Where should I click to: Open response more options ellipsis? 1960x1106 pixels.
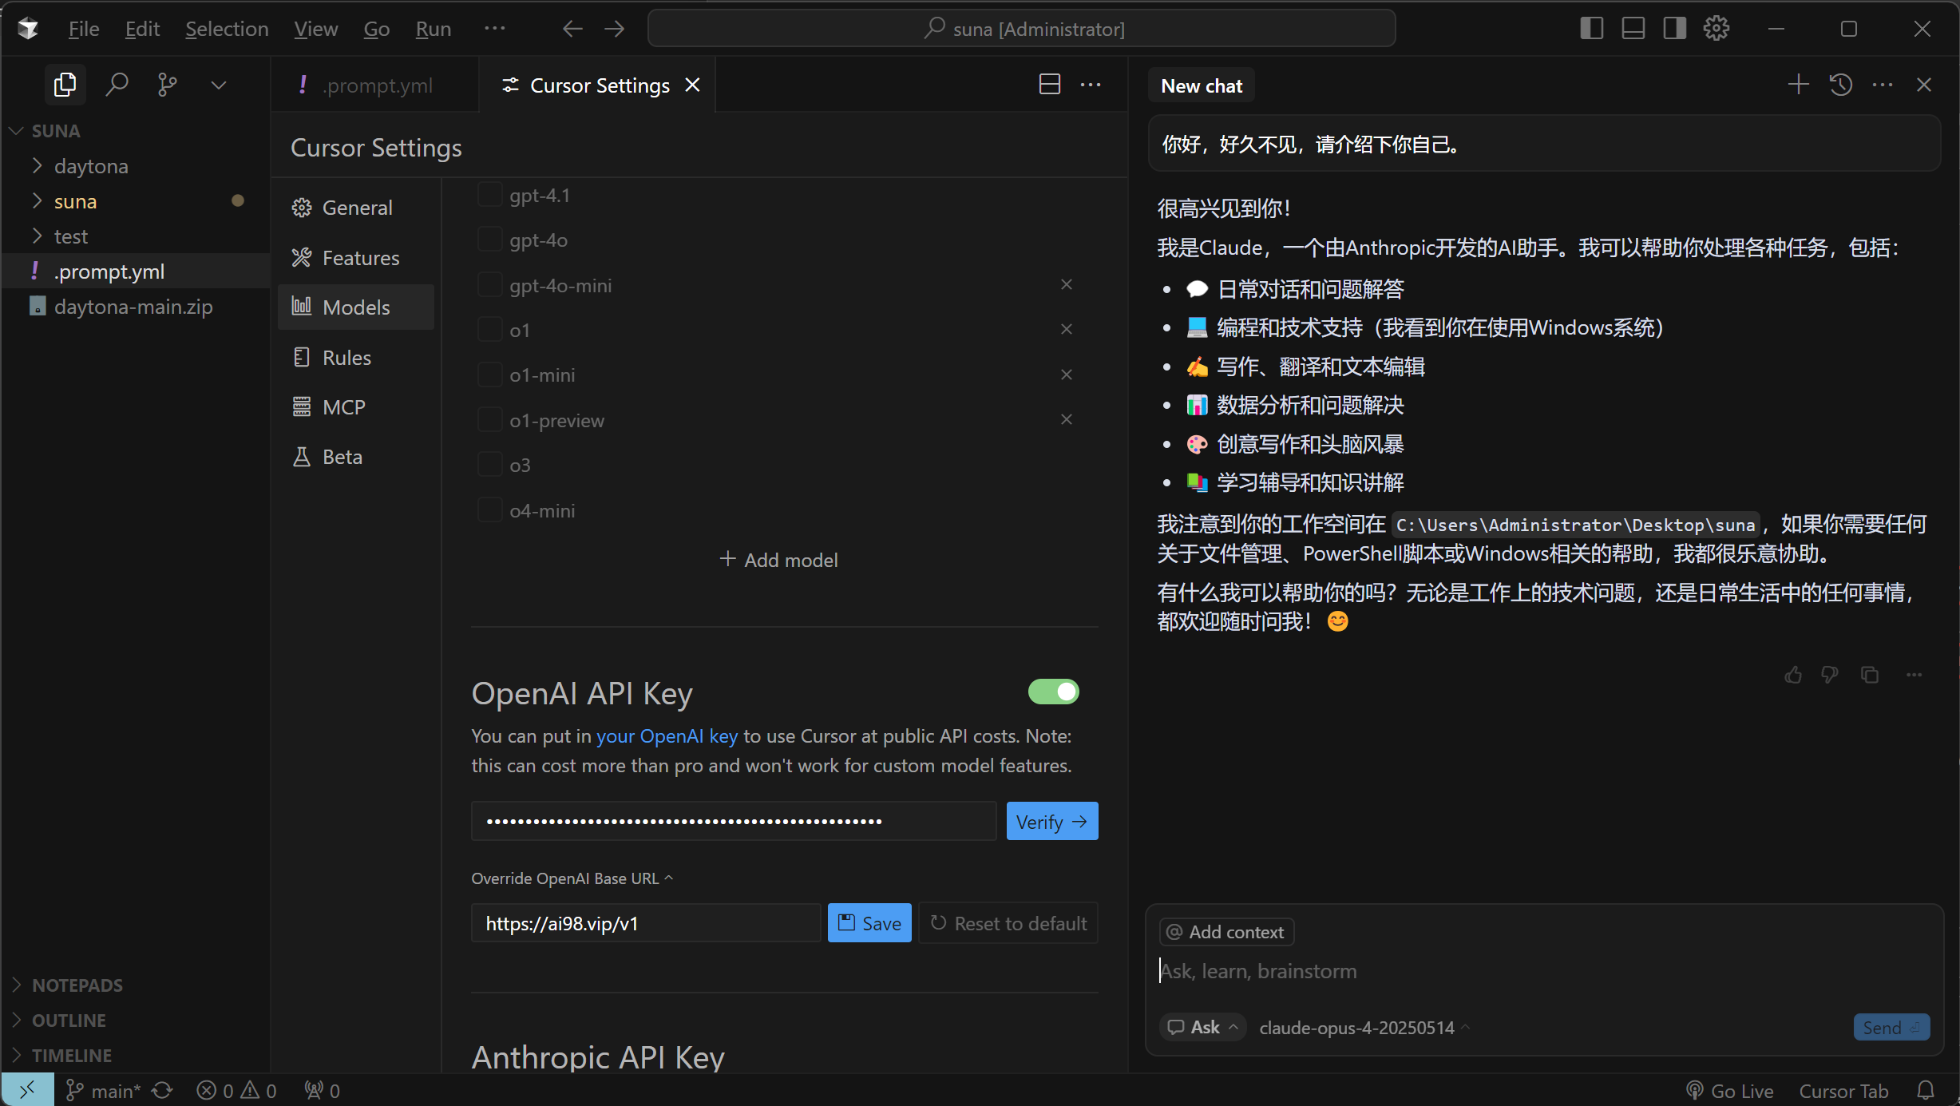point(1914,675)
